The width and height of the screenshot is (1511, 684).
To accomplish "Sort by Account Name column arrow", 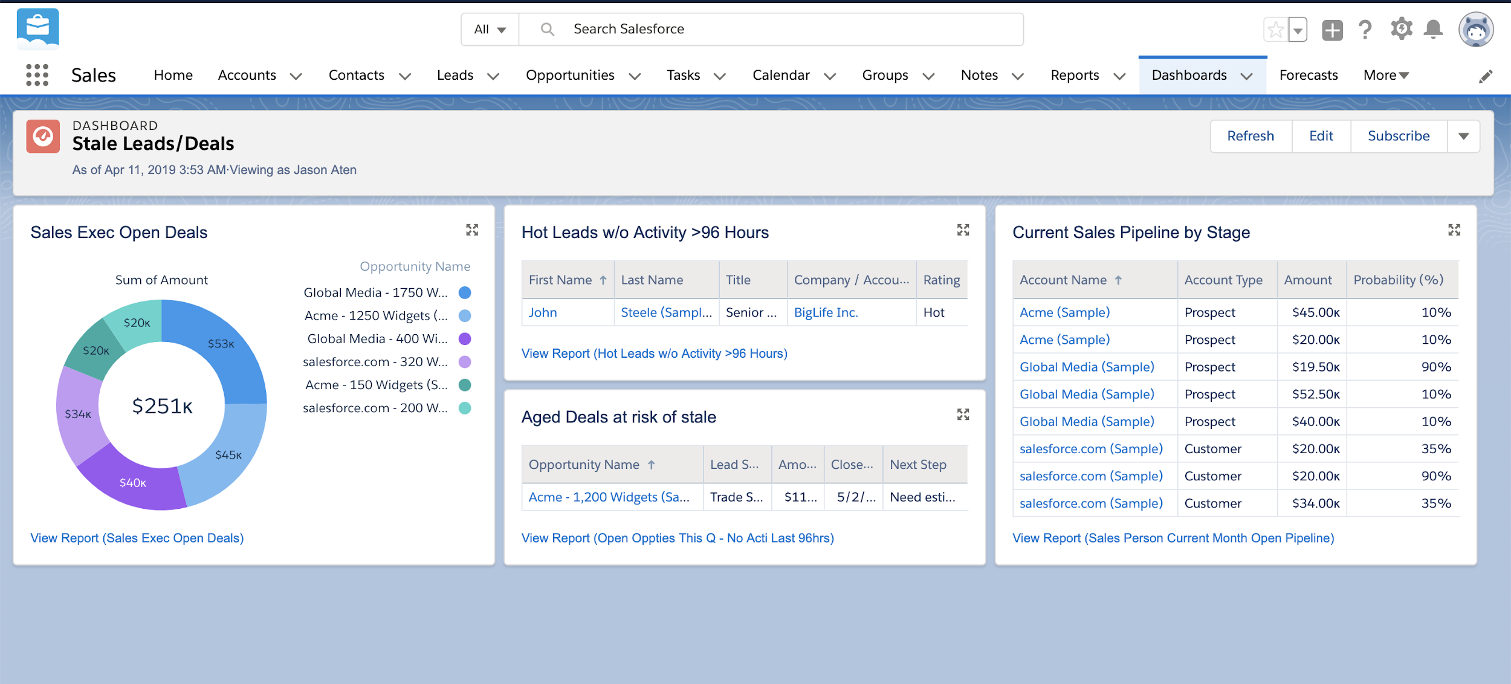I will (1118, 280).
